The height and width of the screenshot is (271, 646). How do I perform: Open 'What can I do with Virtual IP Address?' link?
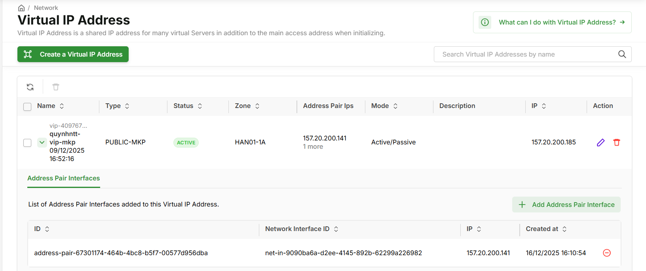[x=561, y=22]
